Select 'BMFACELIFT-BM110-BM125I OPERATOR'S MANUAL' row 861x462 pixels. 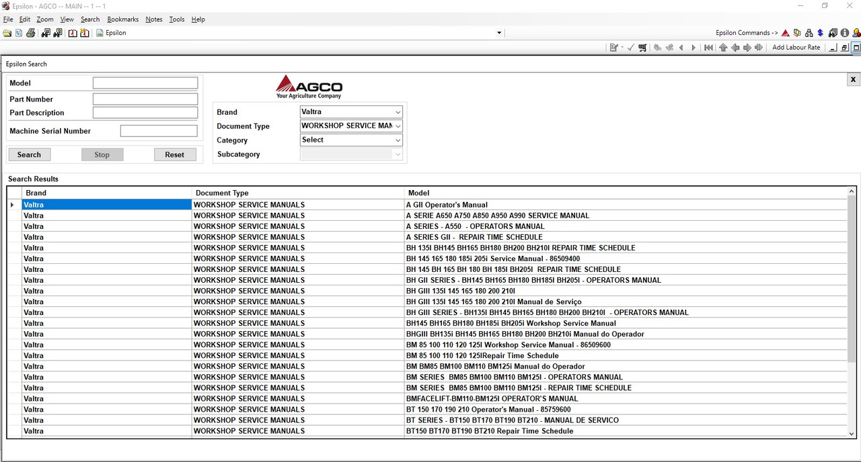click(x=428, y=398)
